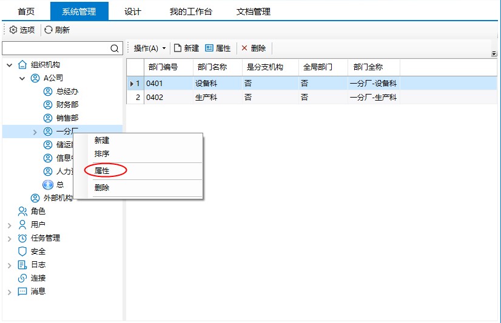Select the 0401 cell
Viewport: 501px width, 323px height.
pos(169,83)
